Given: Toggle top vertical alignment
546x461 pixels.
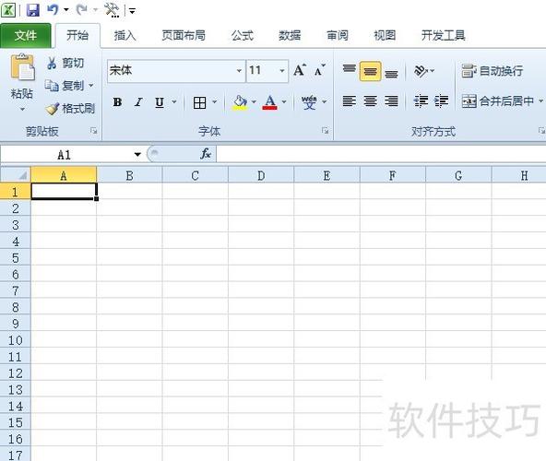Looking at the screenshot, I should [350, 70].
